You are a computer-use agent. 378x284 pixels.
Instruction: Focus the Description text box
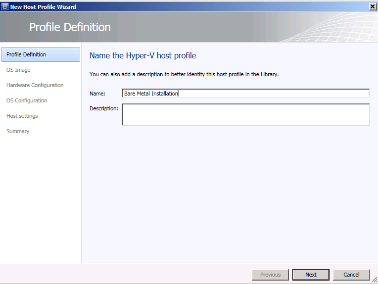coord(245,114)
